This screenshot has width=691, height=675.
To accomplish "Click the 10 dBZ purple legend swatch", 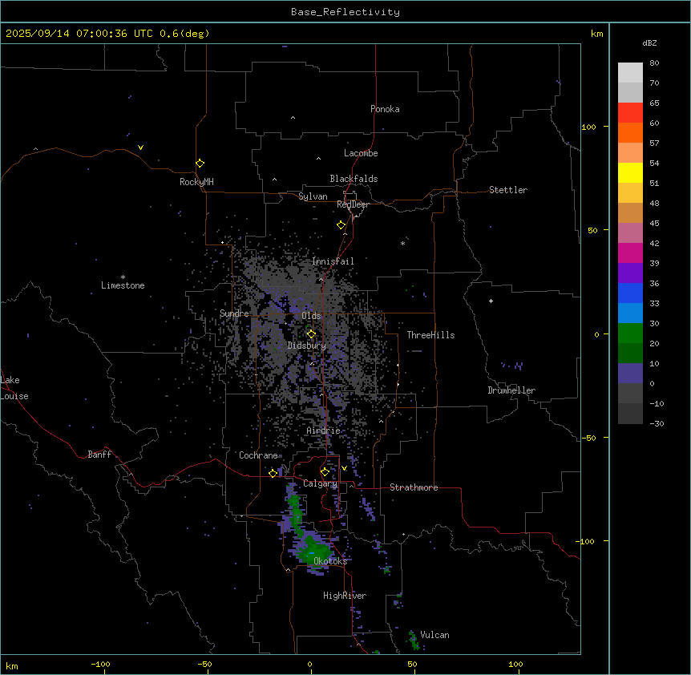I will (x=630, y=374).
